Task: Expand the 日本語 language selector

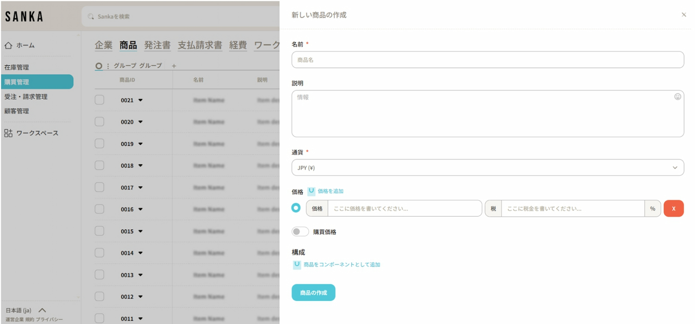Action: coord(42,311)
